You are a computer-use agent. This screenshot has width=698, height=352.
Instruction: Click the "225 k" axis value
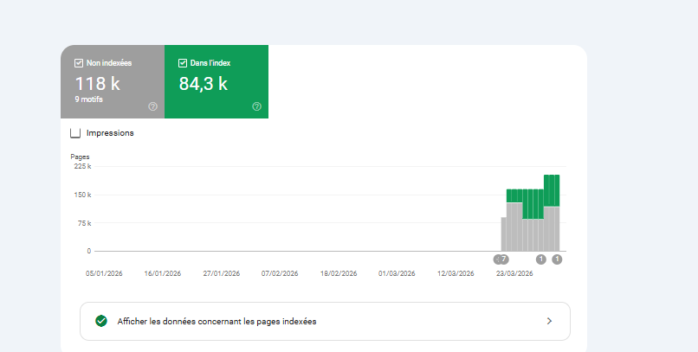tap(82, 166)
